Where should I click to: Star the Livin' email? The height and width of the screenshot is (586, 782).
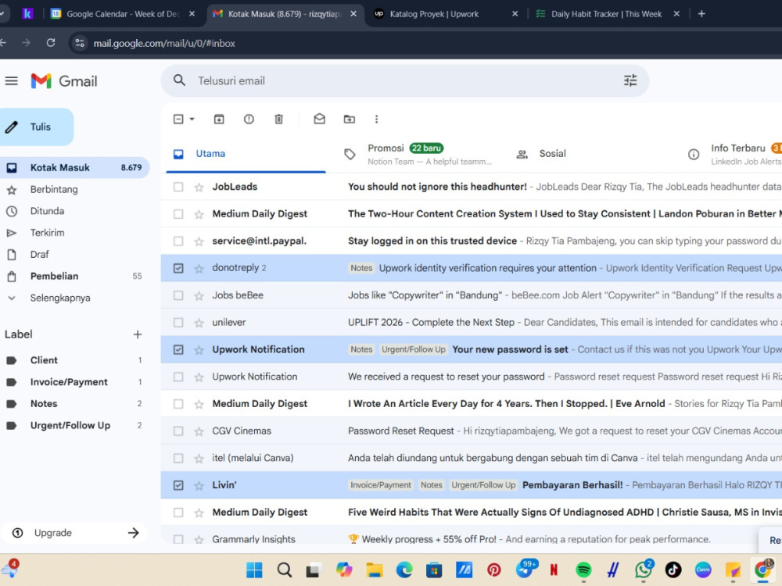tap(199, 486)
